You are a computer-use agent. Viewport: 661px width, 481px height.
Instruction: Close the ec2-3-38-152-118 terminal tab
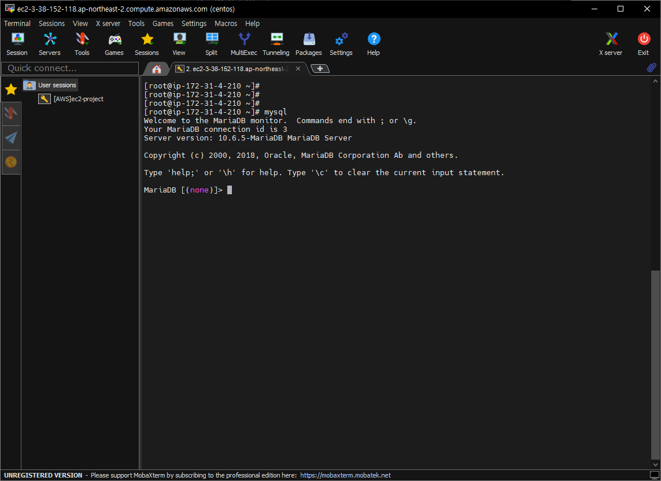298,69
